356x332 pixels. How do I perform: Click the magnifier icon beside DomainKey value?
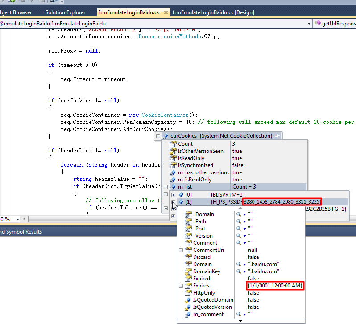coord(239,271)
